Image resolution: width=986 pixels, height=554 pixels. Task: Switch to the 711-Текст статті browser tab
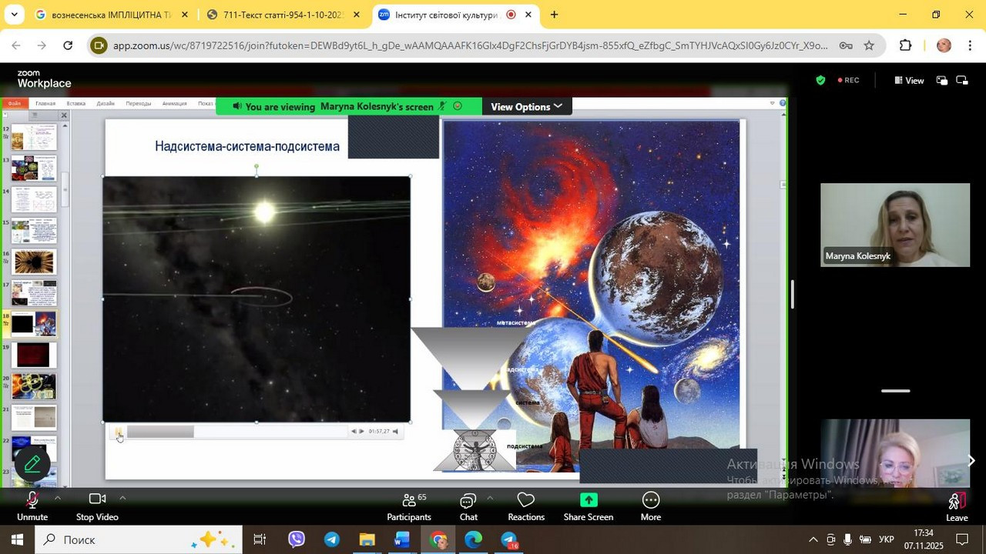pyautogui.click(x=282, y=15)
